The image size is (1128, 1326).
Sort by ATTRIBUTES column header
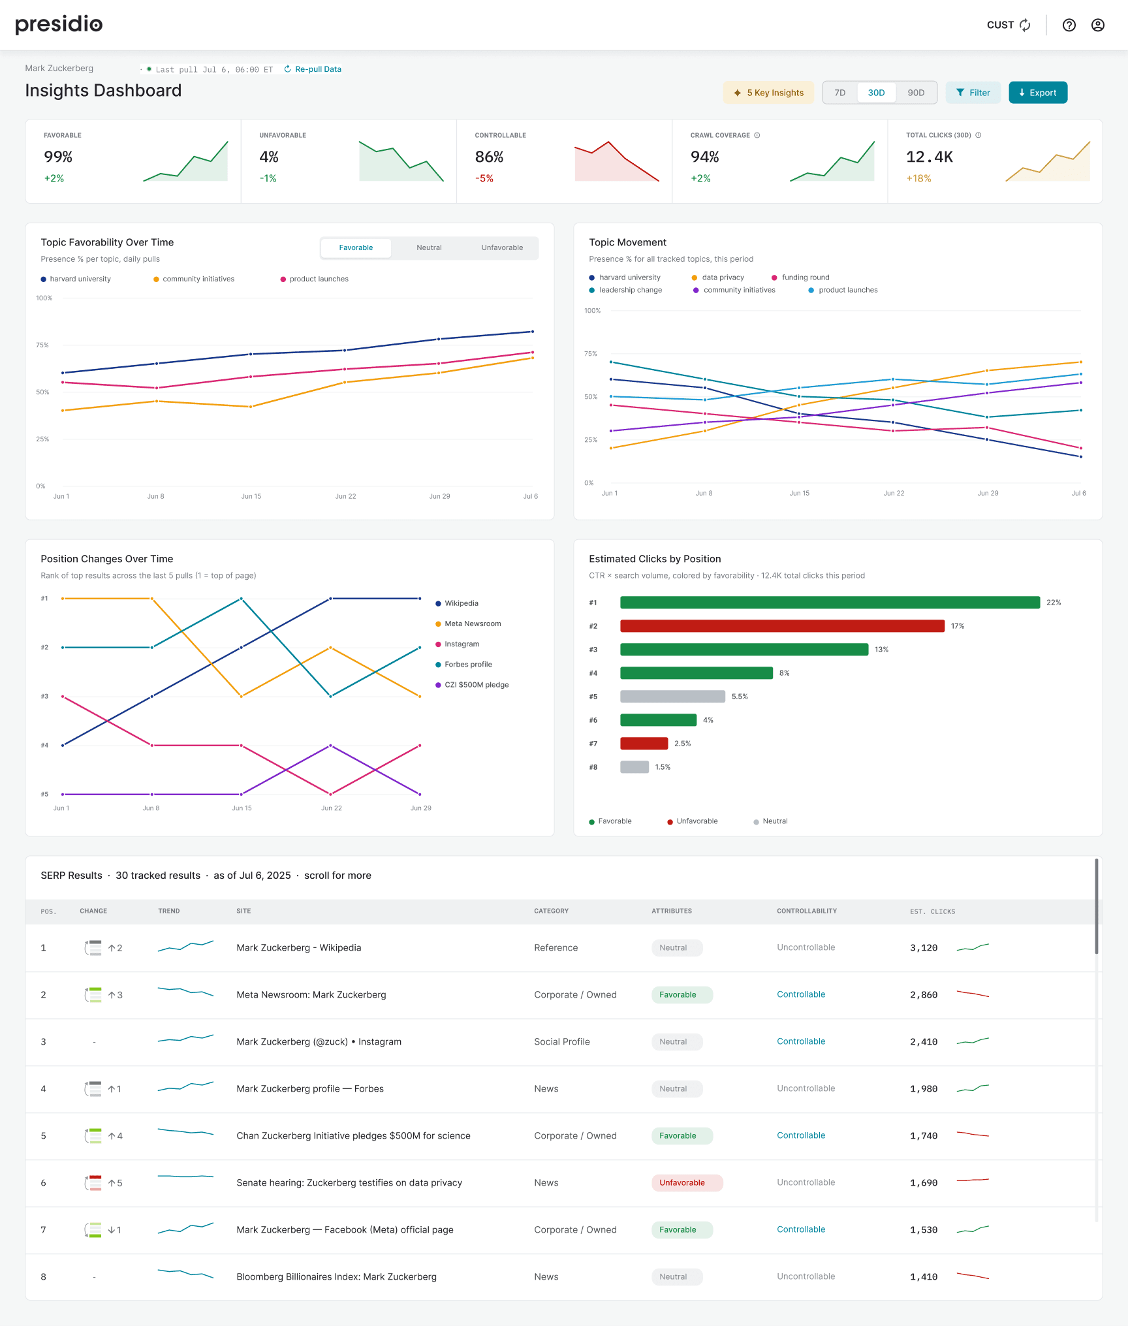[x=672, y=911]
